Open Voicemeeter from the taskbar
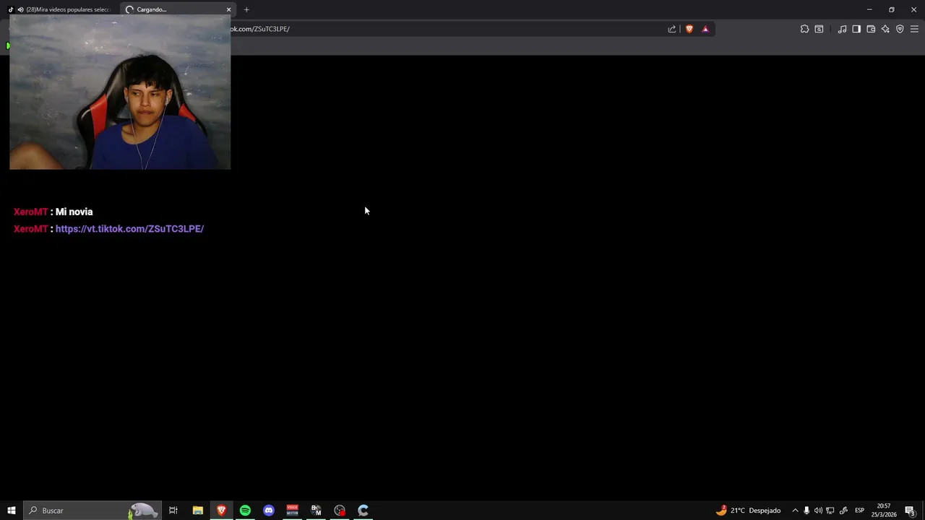 click(292, 511)
